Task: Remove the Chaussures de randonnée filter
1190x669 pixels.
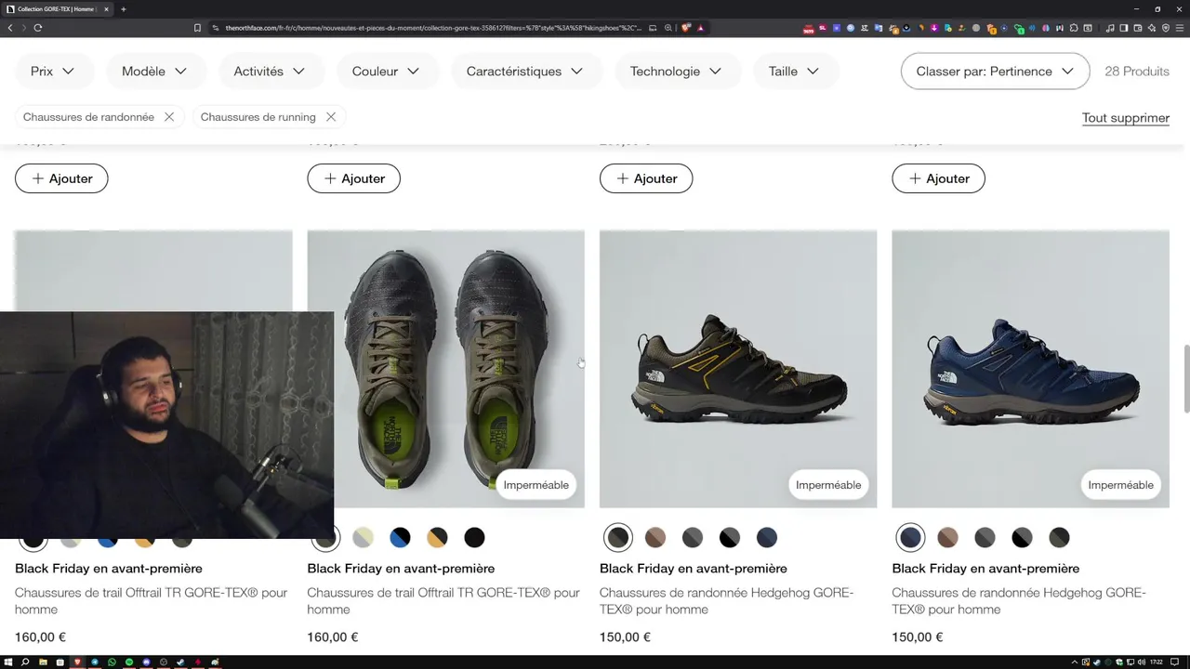Action: tap(169, 117)
